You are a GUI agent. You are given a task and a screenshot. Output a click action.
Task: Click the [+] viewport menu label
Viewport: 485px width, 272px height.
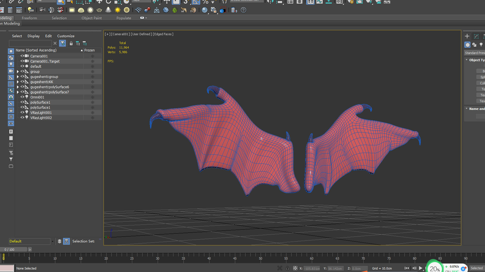[x=108, y=34]
